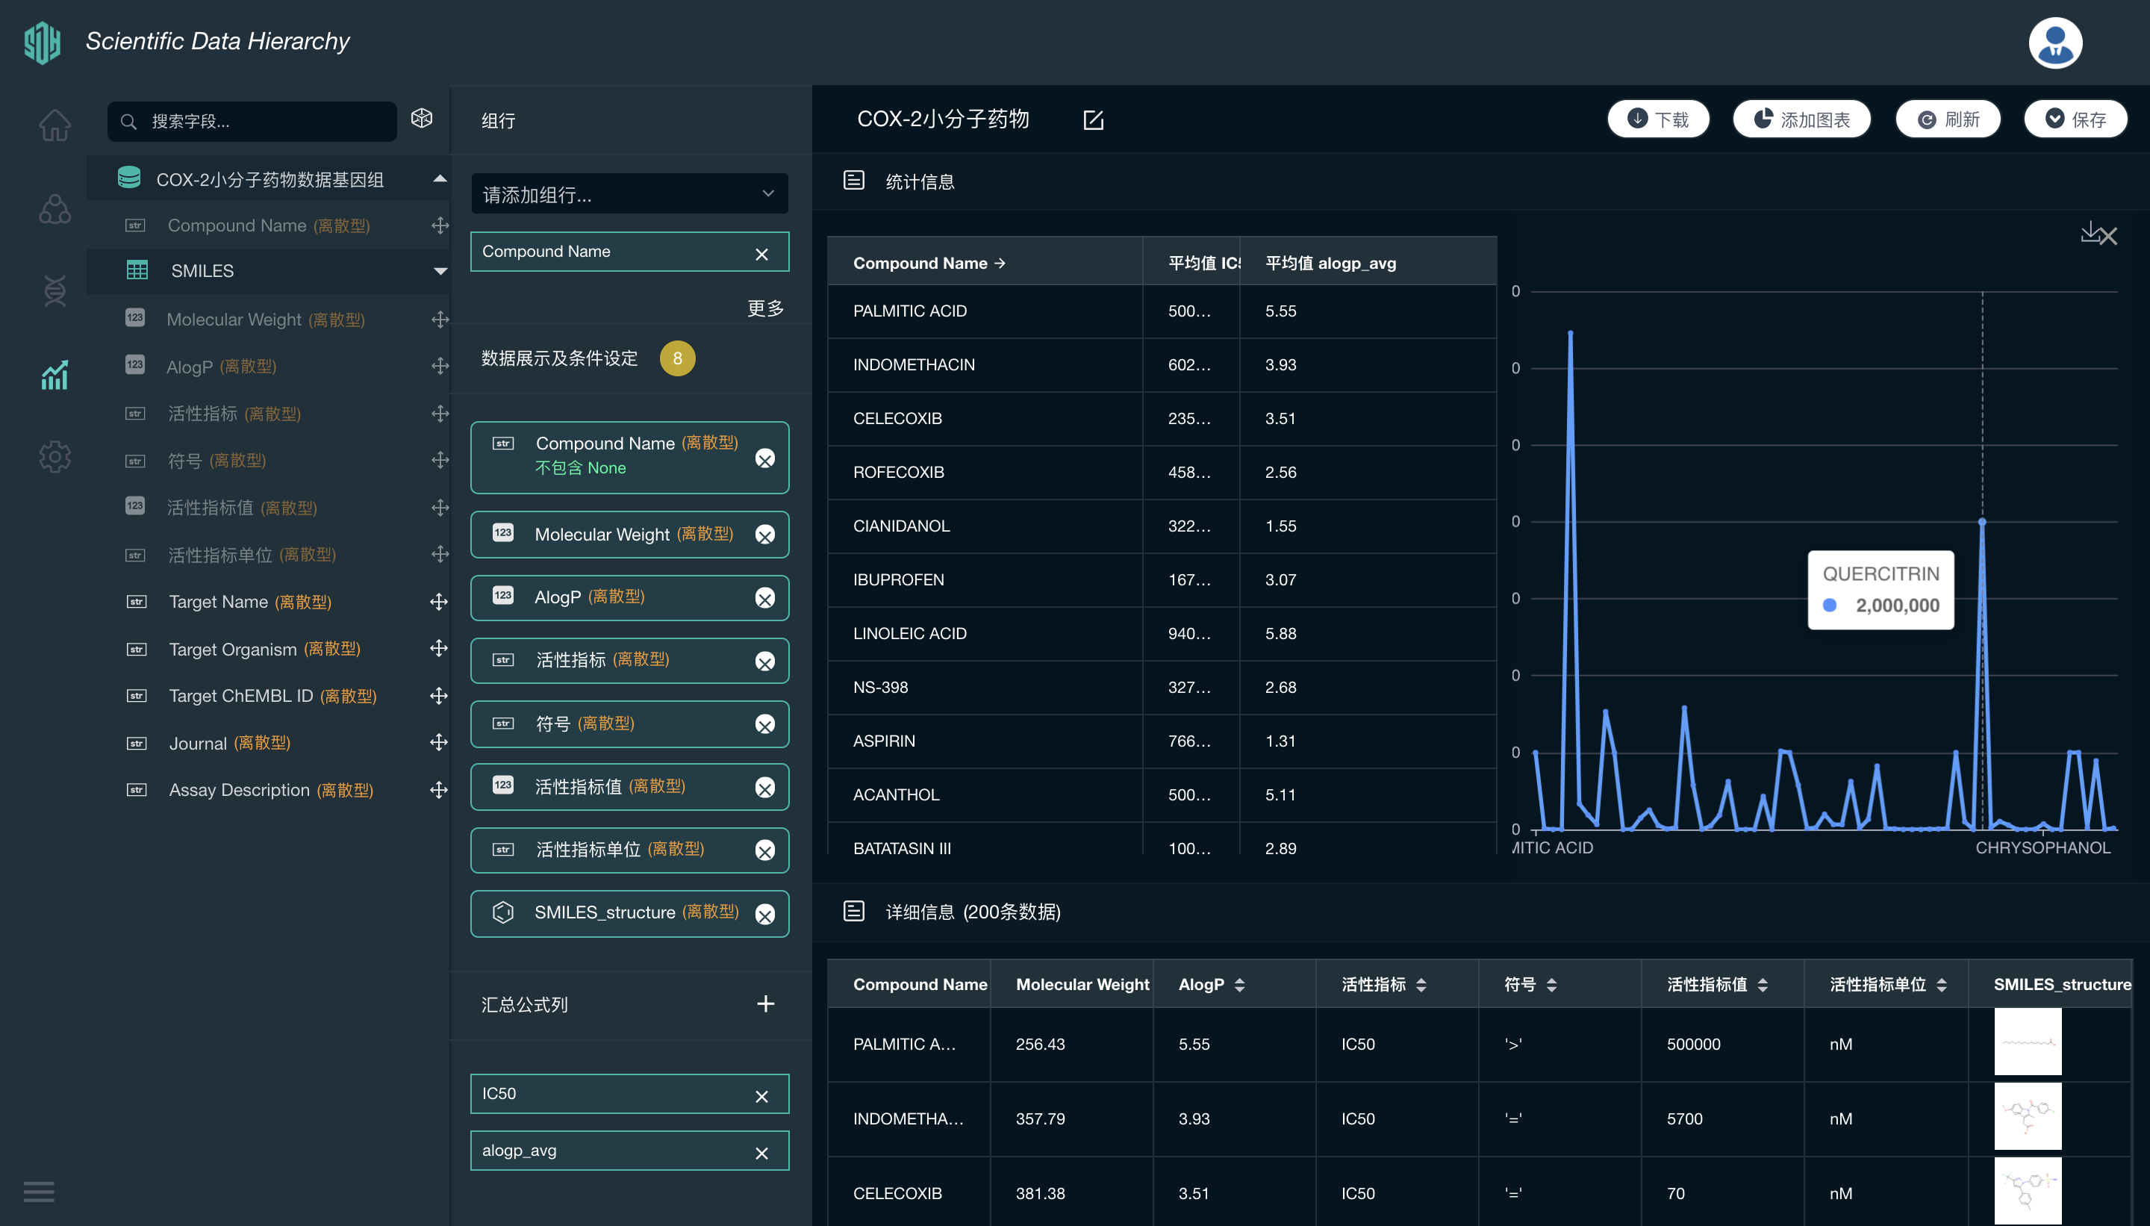Add Assay Description field with move icon

tap(439, 790)
